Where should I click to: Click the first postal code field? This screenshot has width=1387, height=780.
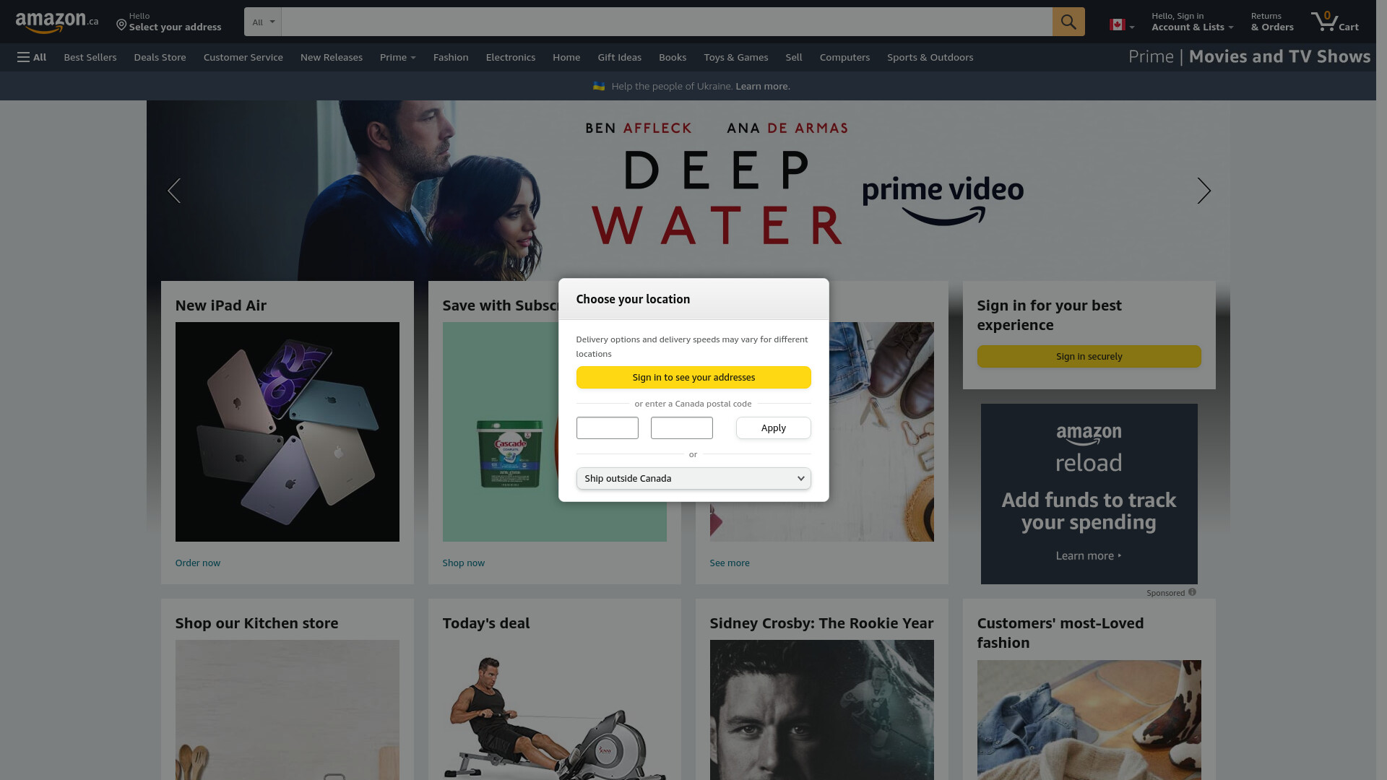(607, 428)
